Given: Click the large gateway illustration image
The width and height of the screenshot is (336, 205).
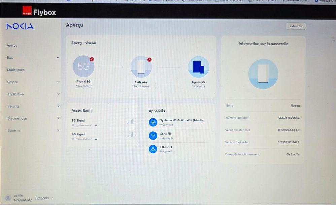Looking at the screenshot, I should click(263, 74).
